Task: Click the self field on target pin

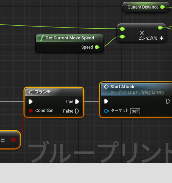Action: coord(135,111)
